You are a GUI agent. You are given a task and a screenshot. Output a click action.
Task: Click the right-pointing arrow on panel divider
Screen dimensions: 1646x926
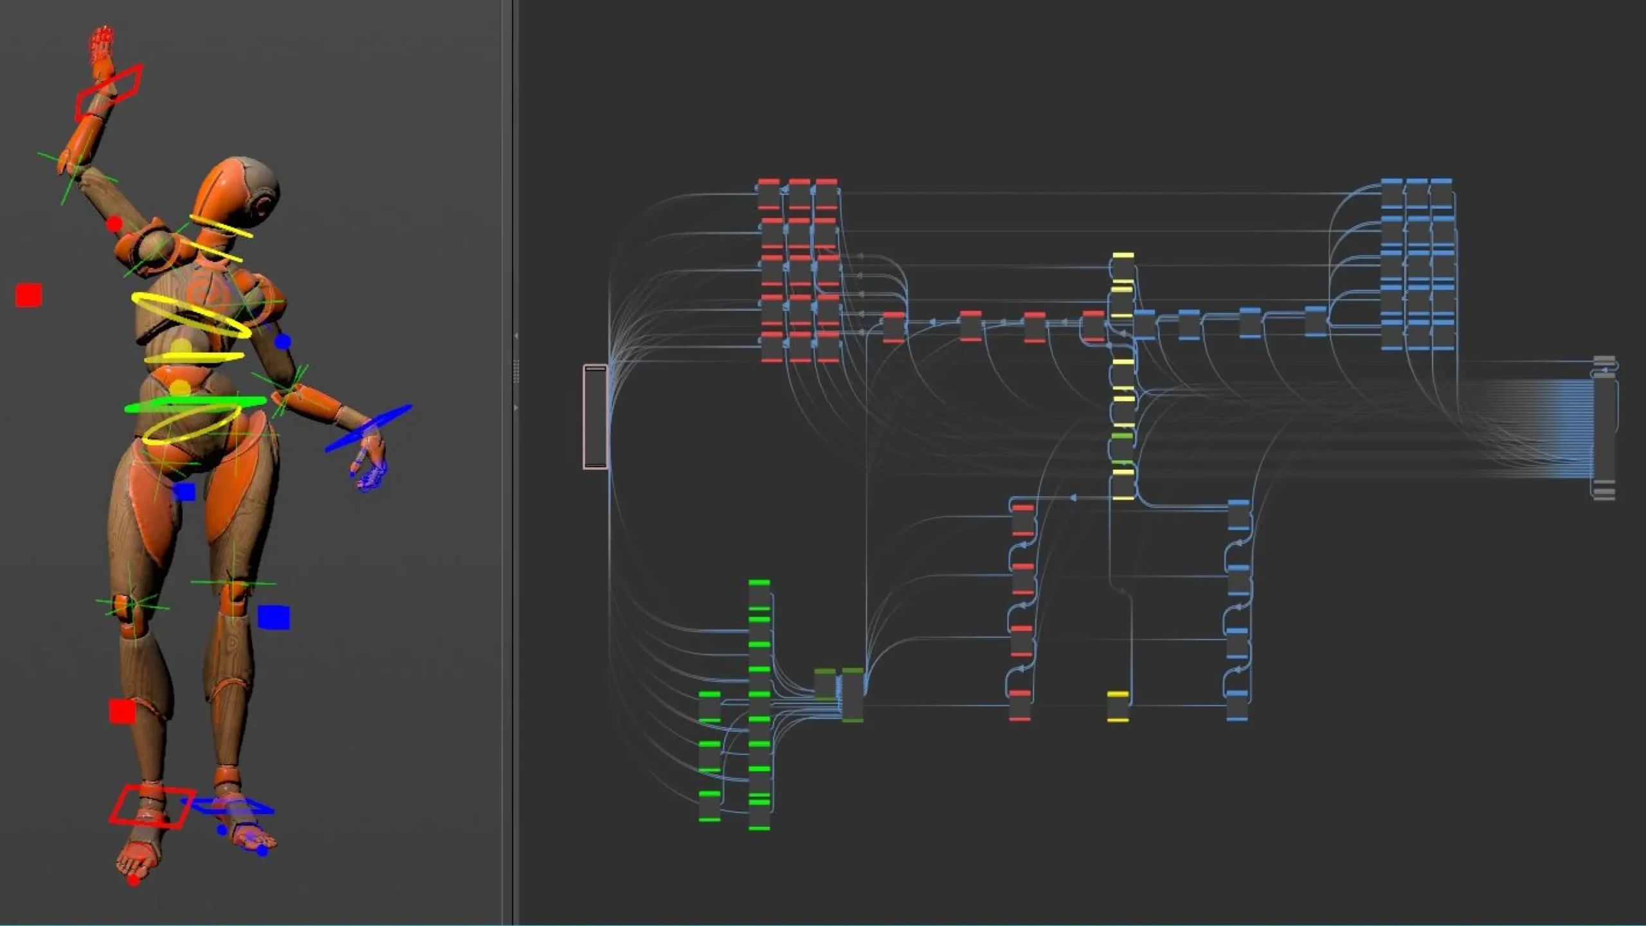pyautogui.click(x=516, y=408)
